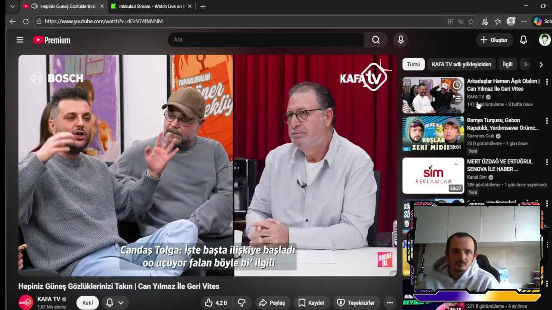Switch to mkkukul Stream browser tab

pyautogui.click(x=151, y=6)
